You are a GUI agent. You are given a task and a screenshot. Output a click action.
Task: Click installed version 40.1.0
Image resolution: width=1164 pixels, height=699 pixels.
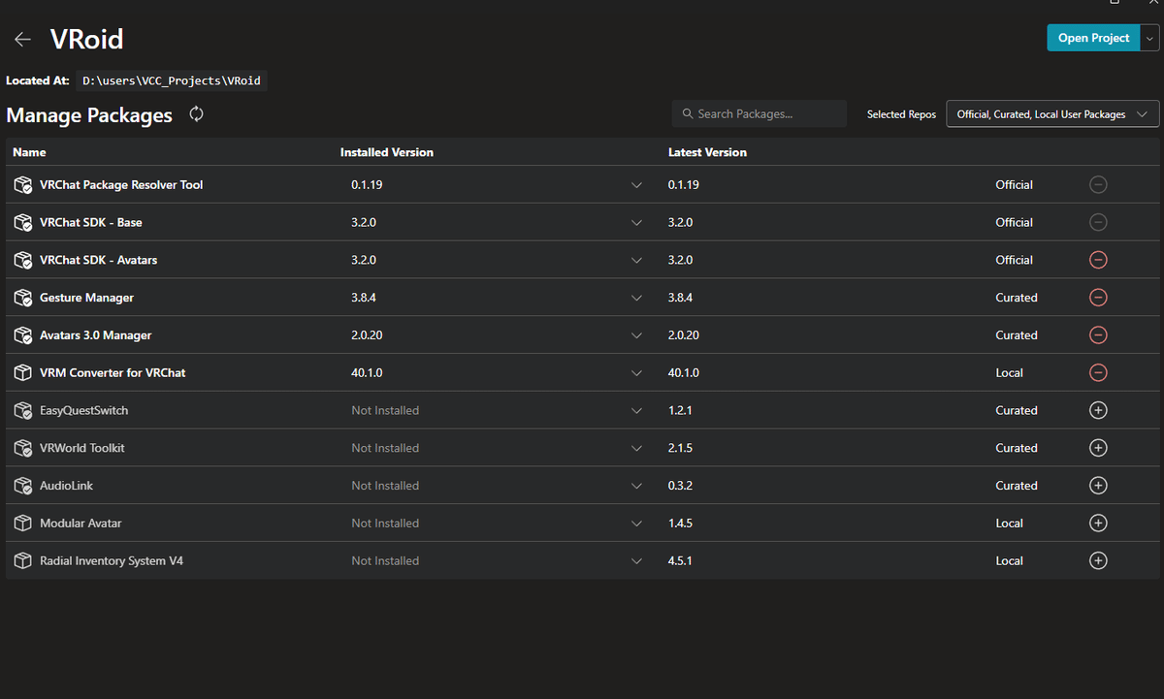[368, 373]
